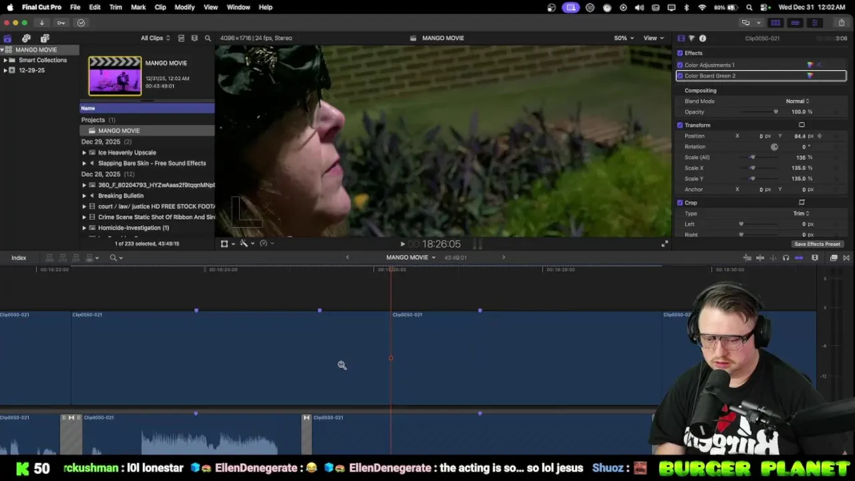The height and width of the screenshot is (481, 855).
Task: Click the Transform onscreen controls icon
Action: [x=802, y=125]
